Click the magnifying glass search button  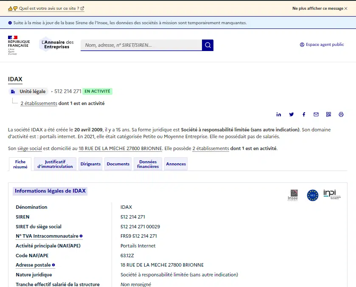coord(207,45)
